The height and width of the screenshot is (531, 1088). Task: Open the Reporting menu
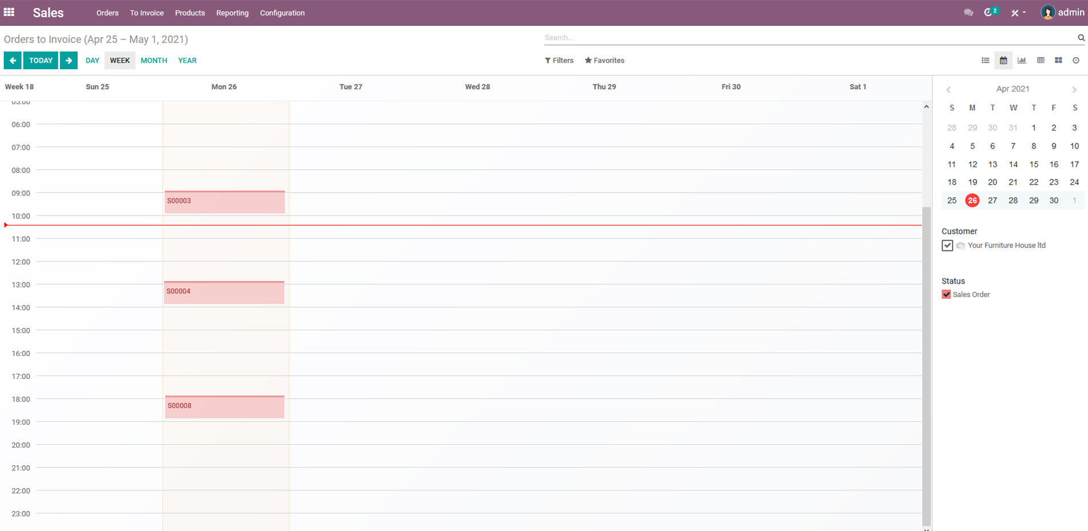(232, 13)
